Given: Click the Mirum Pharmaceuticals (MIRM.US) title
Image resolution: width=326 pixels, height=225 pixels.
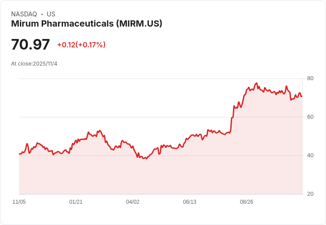Looking at the screenshot, I should [x=86, y=24].
